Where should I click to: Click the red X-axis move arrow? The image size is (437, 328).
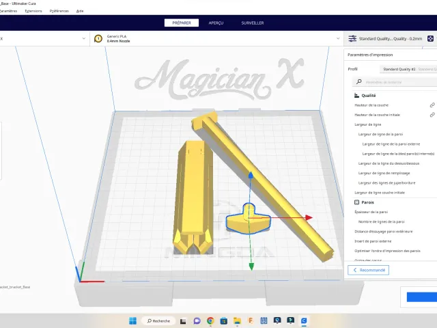pyautogui.click(x=309, y=217)
